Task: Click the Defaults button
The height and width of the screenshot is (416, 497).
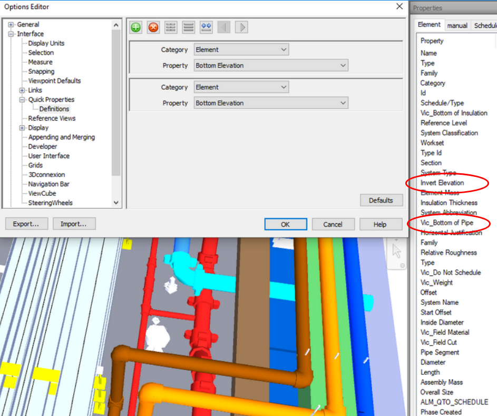Action: (x=382, y=200)
